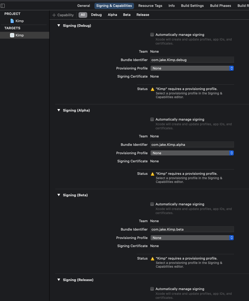Image resolution: width=249 pixels, height=301 pixels.
Task: Click the Debug section Team None value
Action: [x=154, y=51]
